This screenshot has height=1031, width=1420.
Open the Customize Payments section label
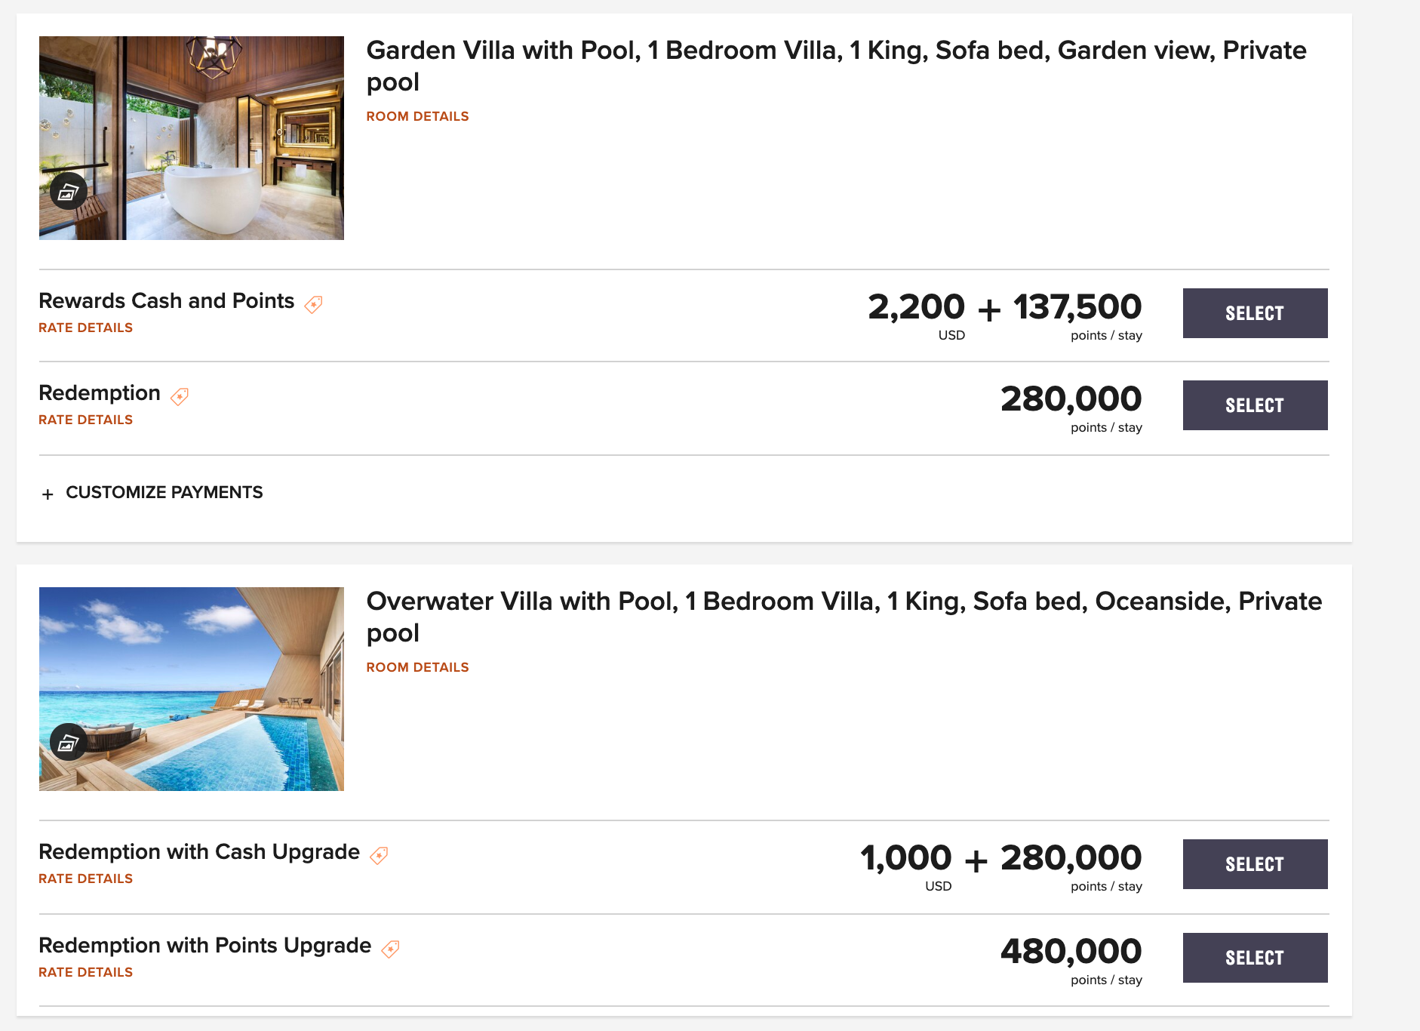point(164,493)
